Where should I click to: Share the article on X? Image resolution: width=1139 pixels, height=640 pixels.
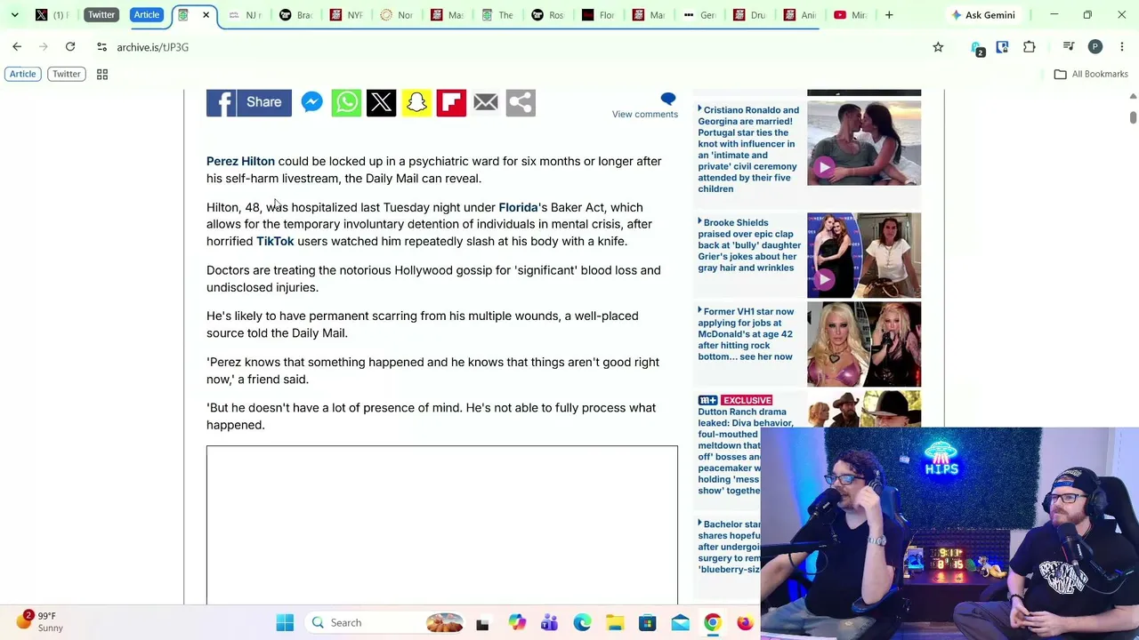(381, 102)
